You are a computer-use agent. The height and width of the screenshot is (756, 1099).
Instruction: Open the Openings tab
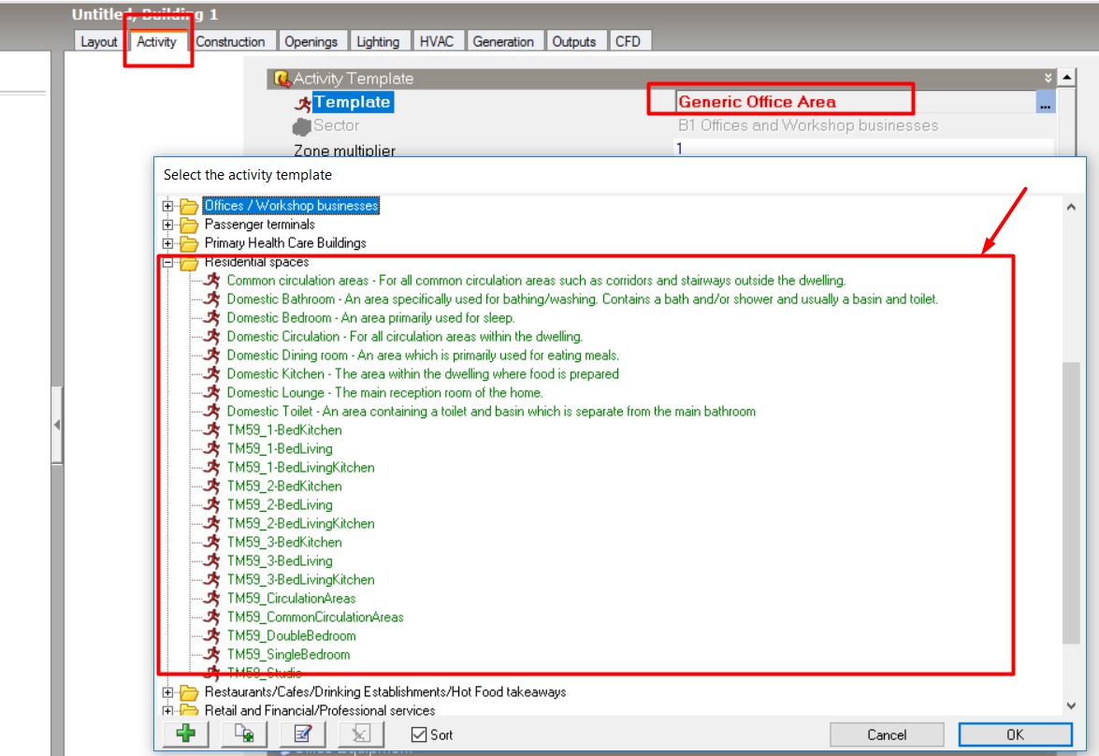pos(311,41)
